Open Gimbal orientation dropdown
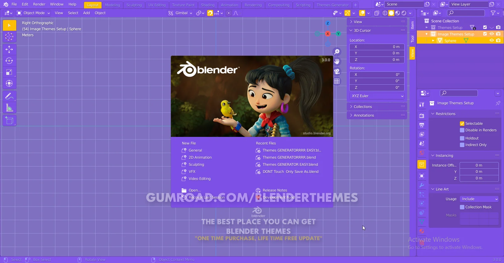The width and height of the screenshot is (504, 263). point(180,13)
